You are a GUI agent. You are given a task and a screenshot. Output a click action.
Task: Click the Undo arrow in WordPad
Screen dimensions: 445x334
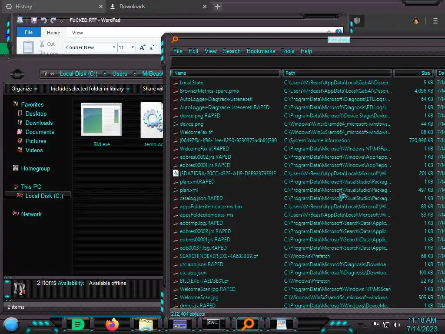click(44, 20)
